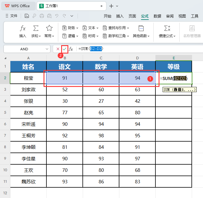The width and height of the screenshot is (203, 198).
Task: Open the Name Box dropdown showing AND
Action: (47, 49)
